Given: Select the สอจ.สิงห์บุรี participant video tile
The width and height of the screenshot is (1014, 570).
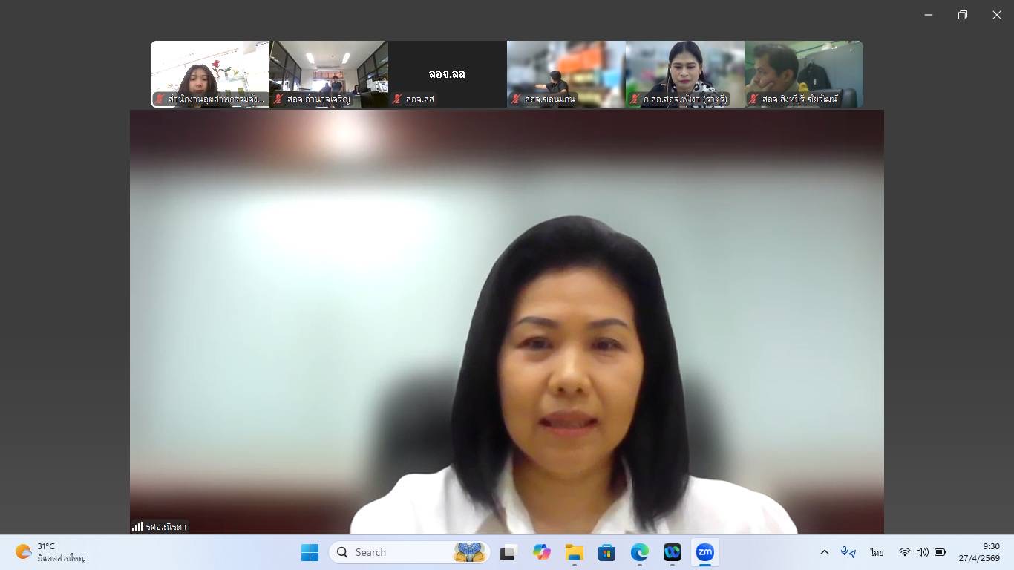Looking at the screenshot, I should point(804,73).
